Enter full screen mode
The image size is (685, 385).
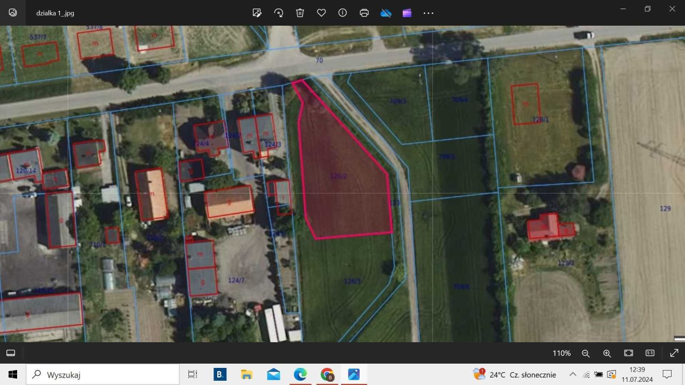coord(674,353)
